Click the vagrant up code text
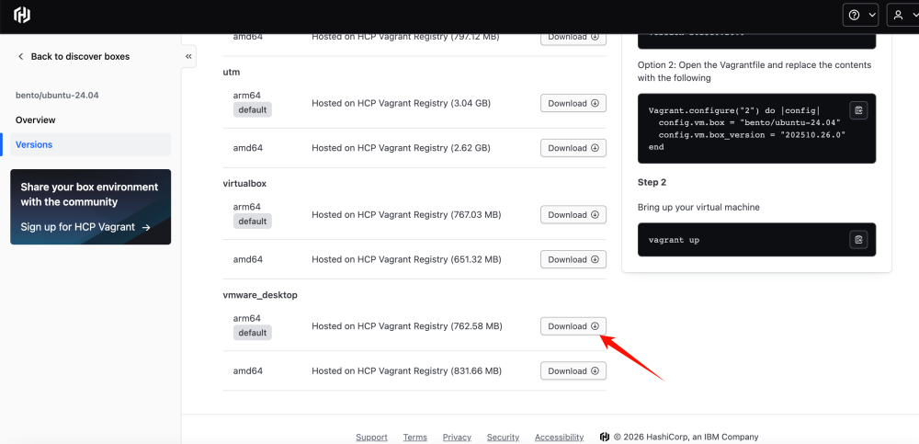This screenshot has height=444, width=919. pyautogui.click(x=674, y=240)
